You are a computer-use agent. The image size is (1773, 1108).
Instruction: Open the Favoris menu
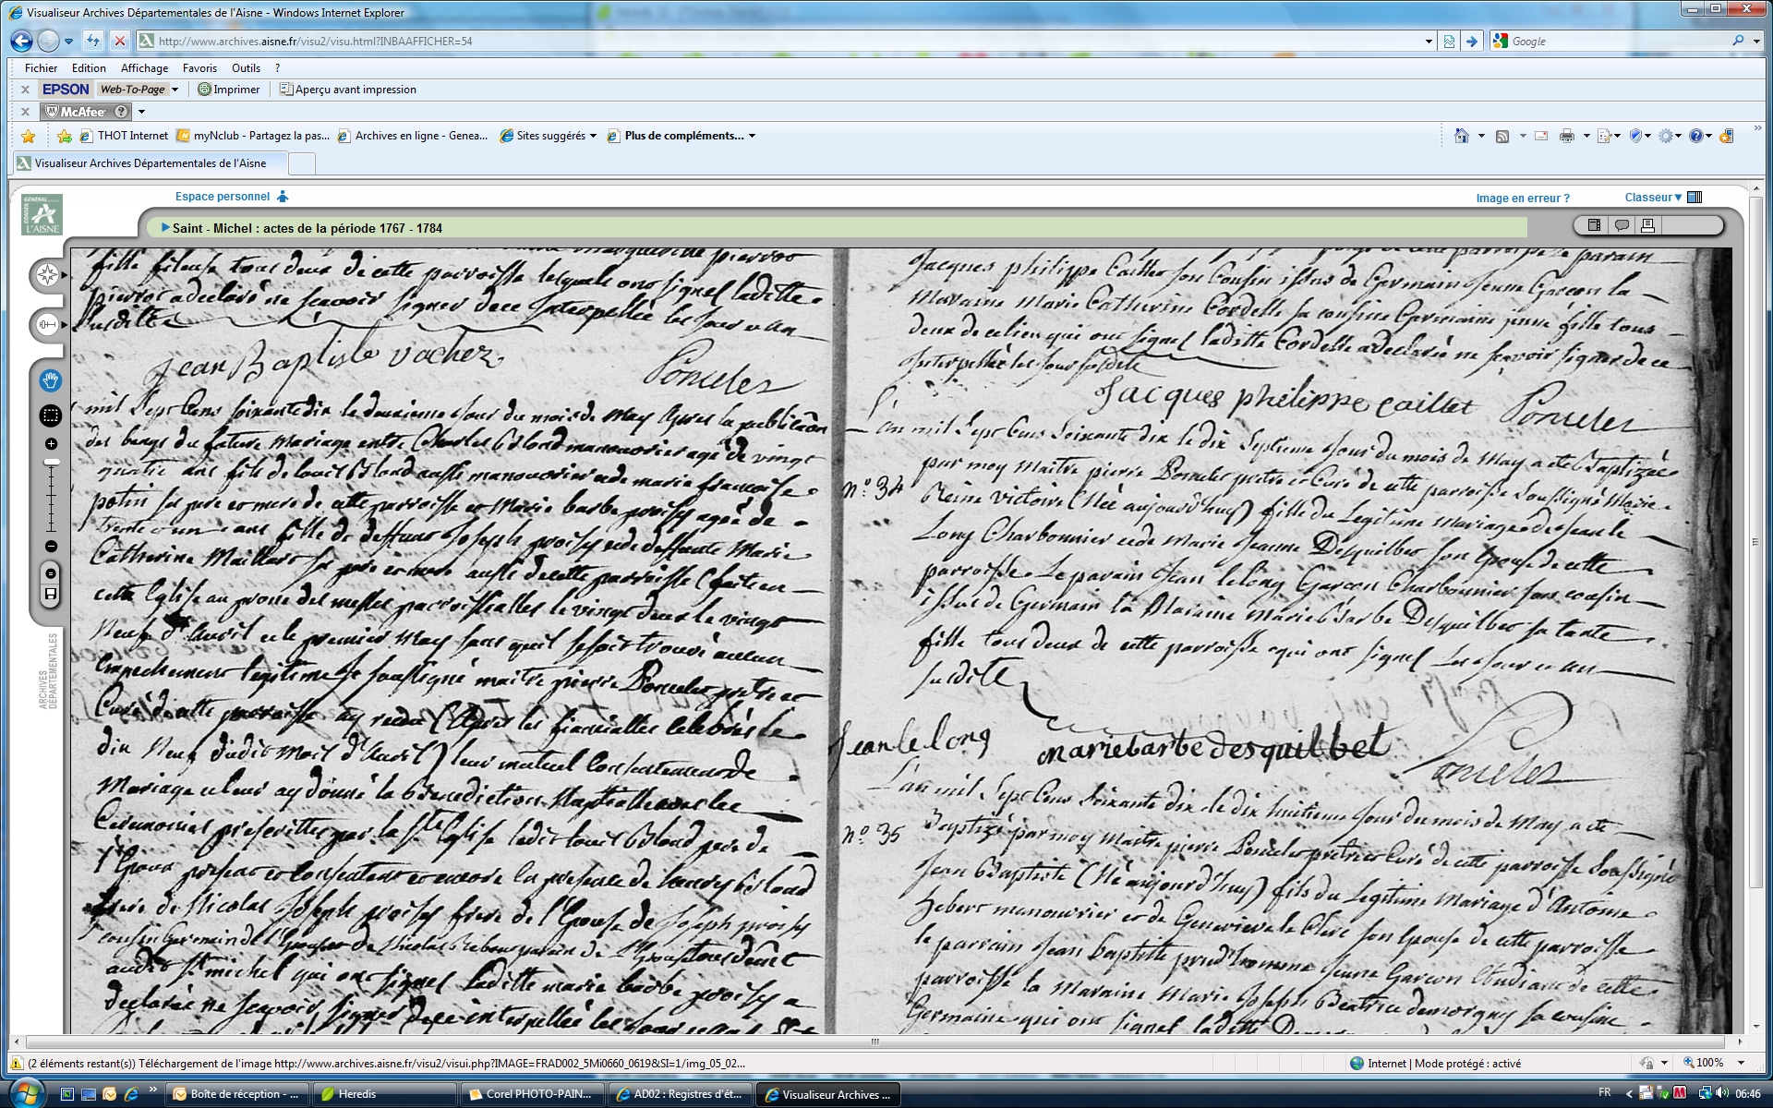tap(199, 68)
